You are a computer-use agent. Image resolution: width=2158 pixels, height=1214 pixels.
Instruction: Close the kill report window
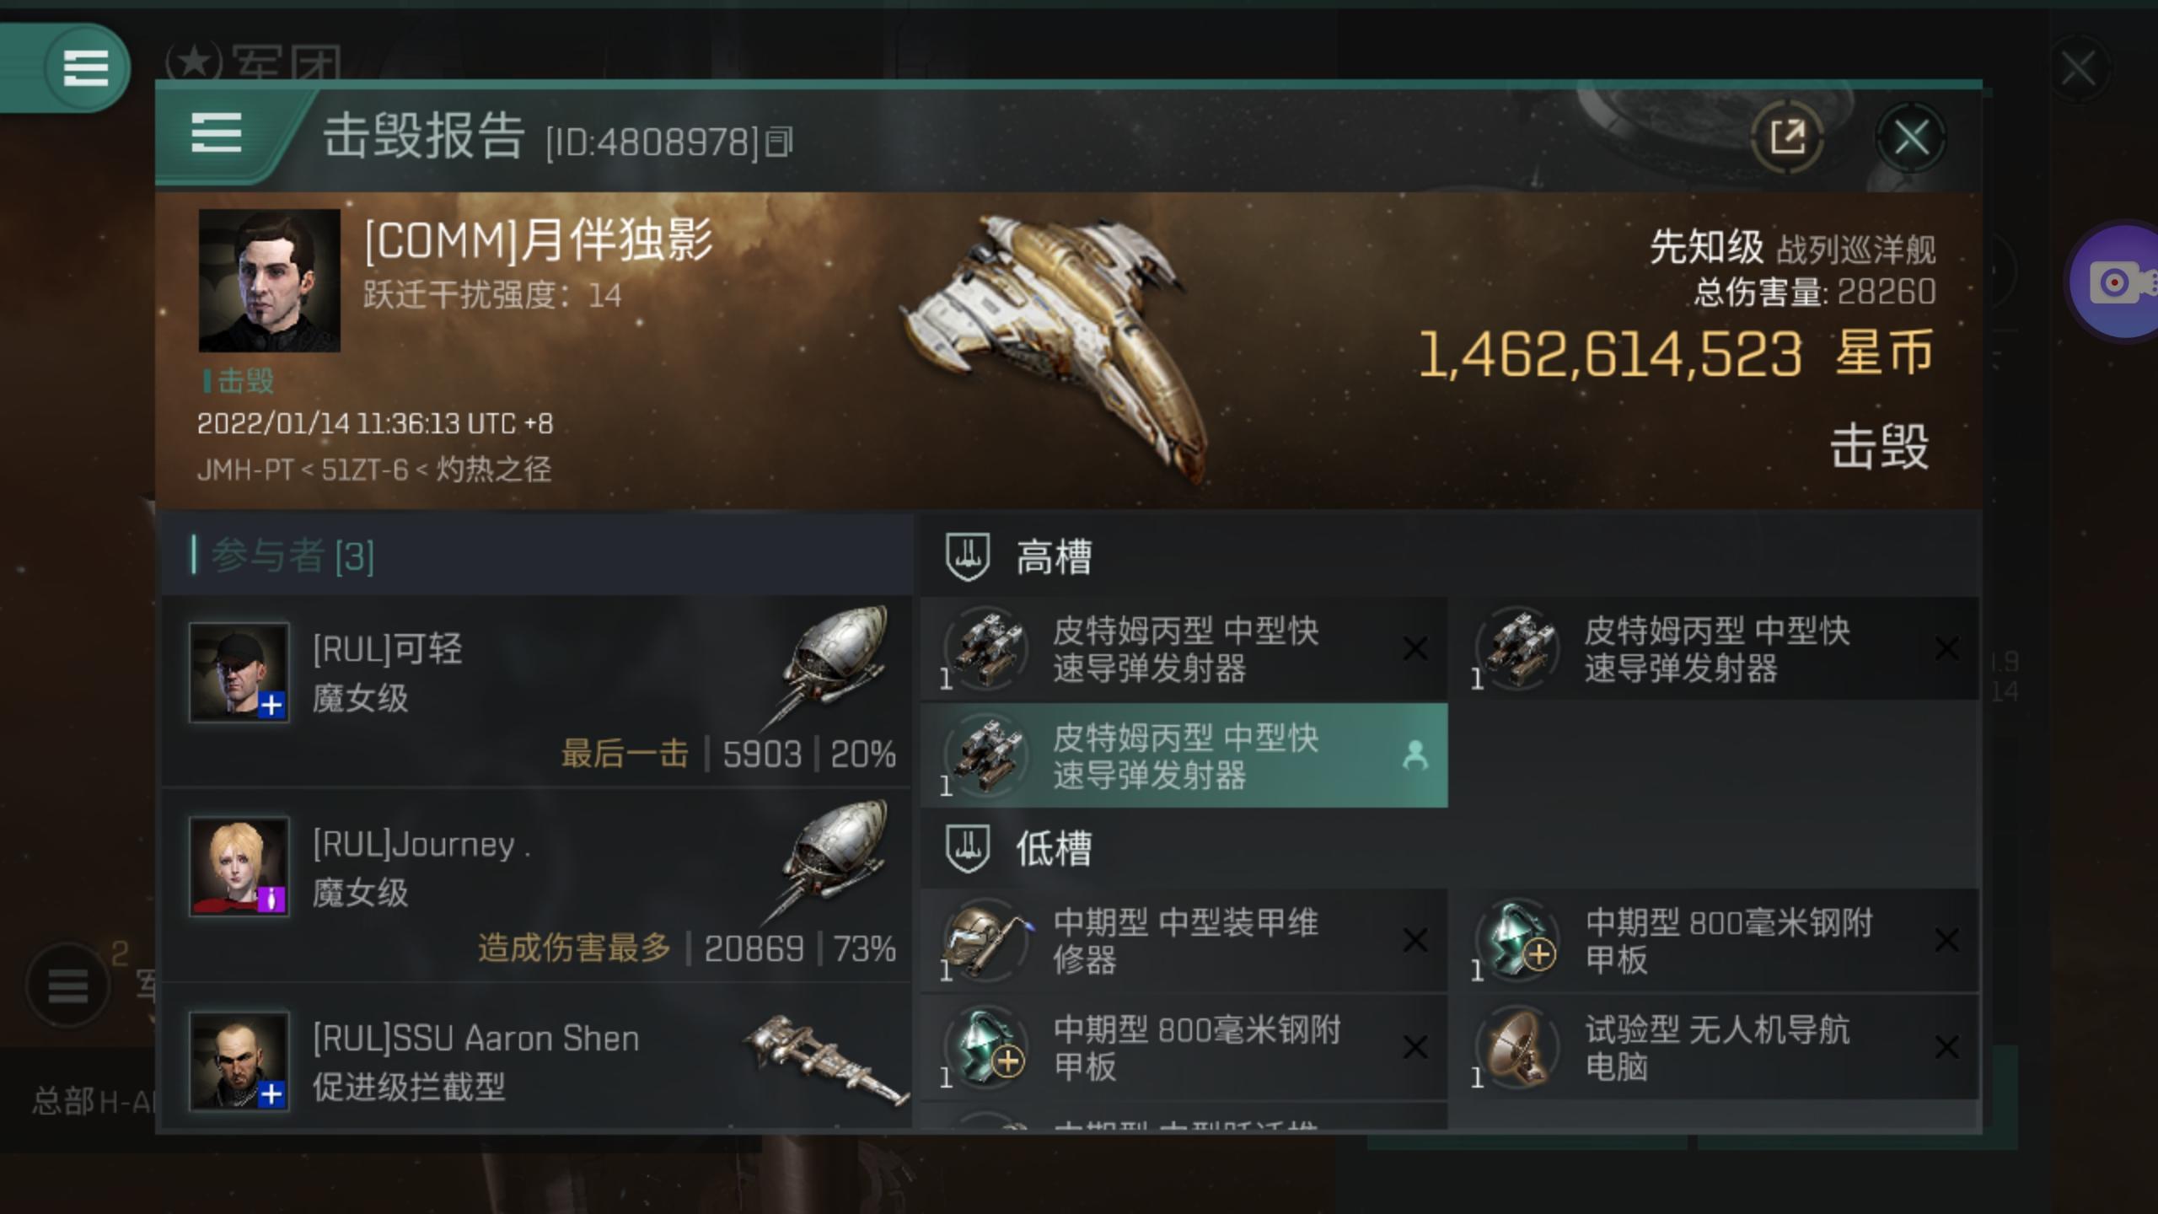1910,137
